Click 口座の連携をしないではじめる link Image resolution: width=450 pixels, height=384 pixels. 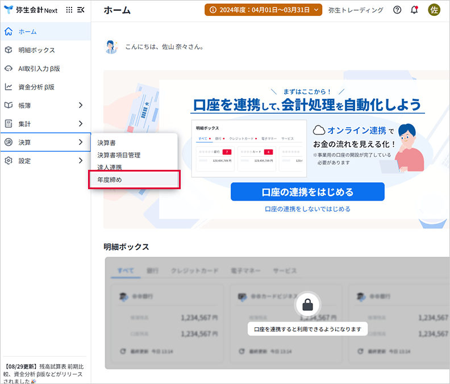click(x=307, y=209)
